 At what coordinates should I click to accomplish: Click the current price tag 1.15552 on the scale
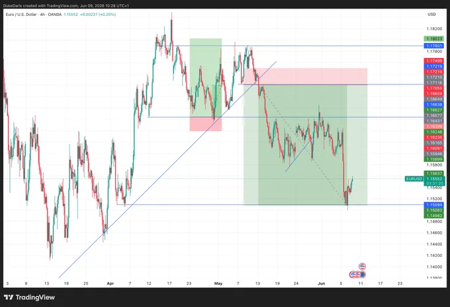(x=434, y=179)
